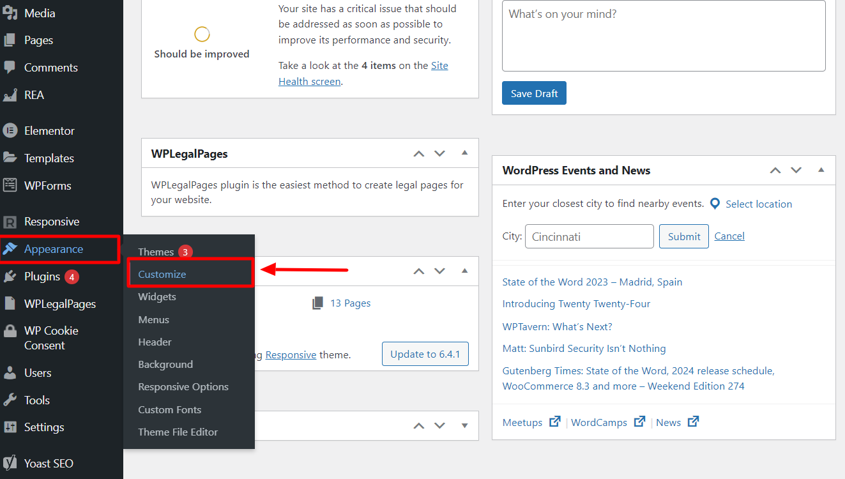
Task: Click the Plugins plug icon
Action: tap(10, 277)
